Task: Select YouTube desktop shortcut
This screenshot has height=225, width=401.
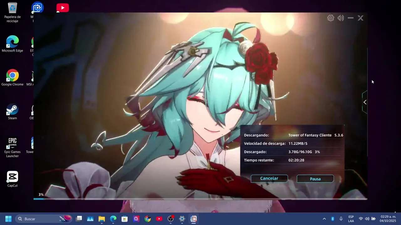Action: point(63,8)
